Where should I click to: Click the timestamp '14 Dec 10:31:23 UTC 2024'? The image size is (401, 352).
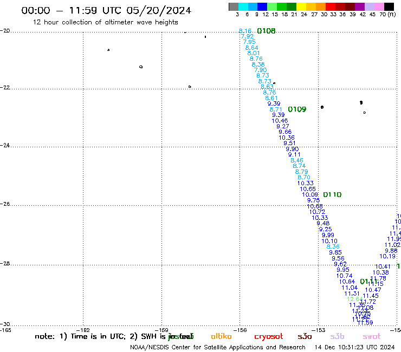[354, 348]
